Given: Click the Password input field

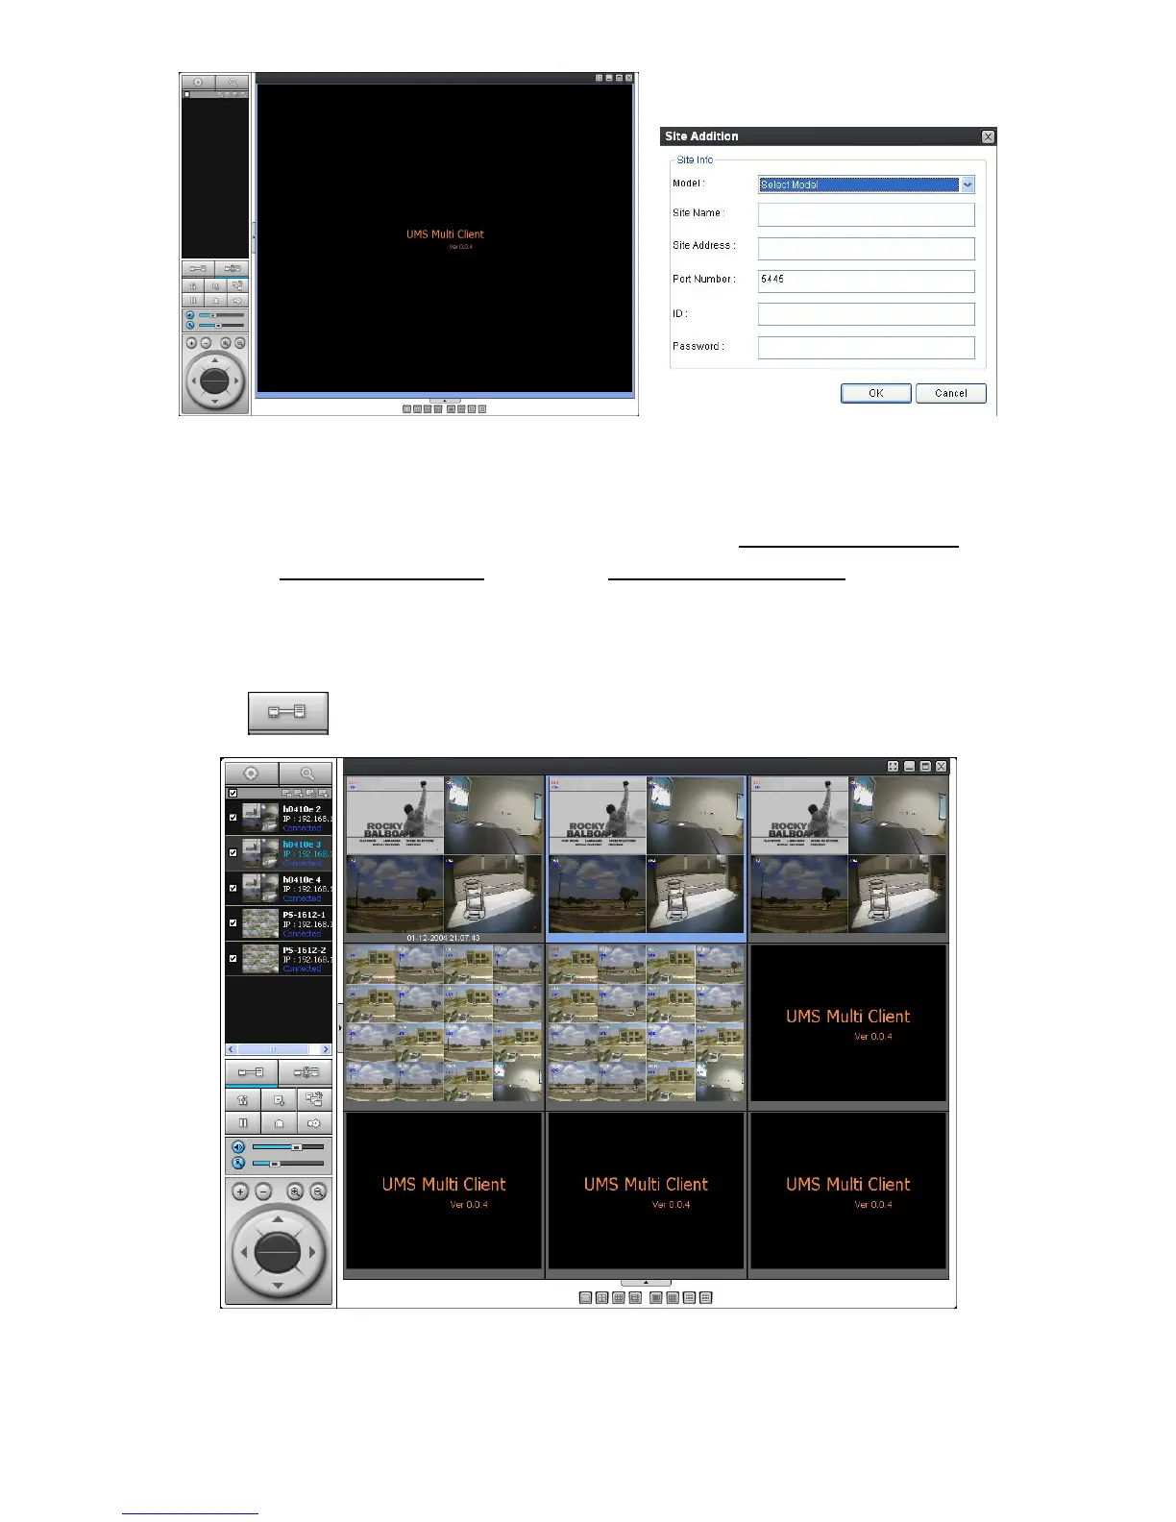Looking at the screenshot, I should [x=866, y=347].
